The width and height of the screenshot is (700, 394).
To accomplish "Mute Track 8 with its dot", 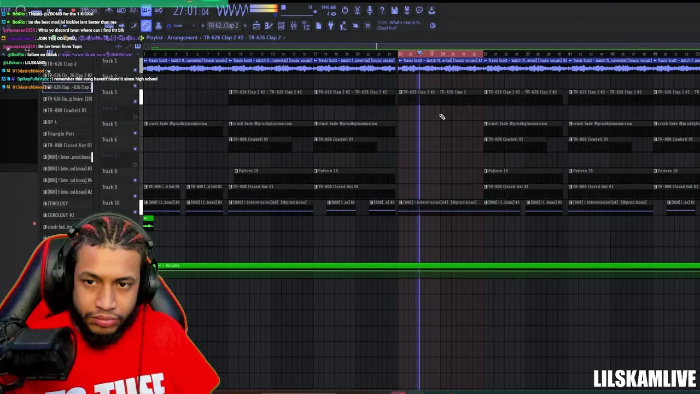I will click(135, 180).
